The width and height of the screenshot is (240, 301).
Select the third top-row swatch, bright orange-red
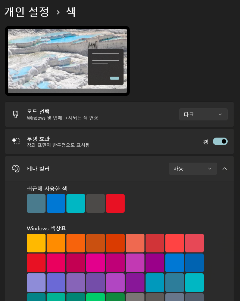point(76,243)
